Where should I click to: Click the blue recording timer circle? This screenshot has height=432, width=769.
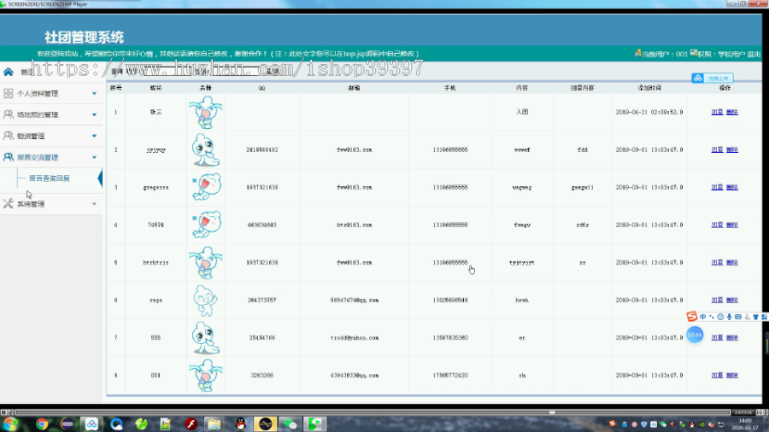695,335
